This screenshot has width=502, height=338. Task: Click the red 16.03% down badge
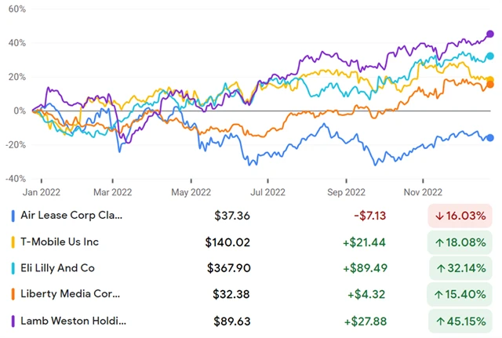pyautogui.click(x=460, y=215)
